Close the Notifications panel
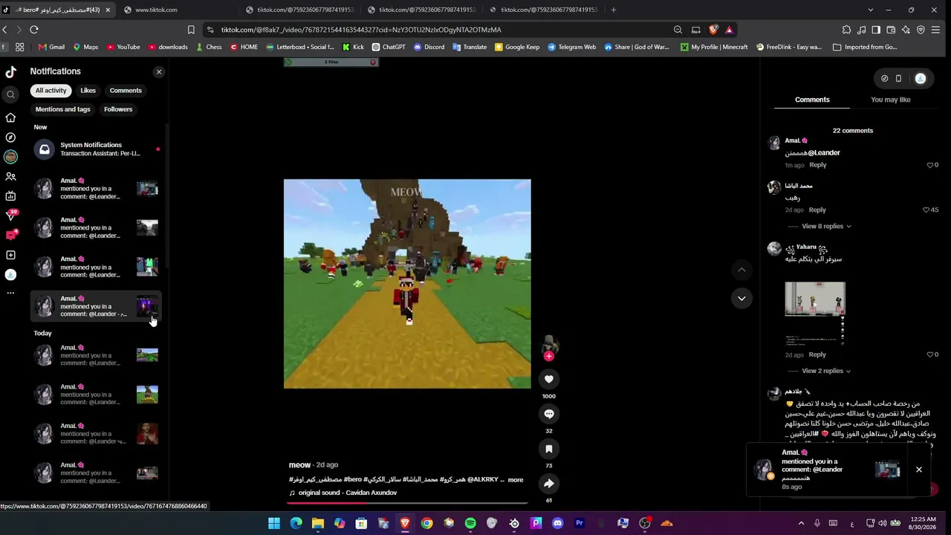This screenshot has width=951, height=535. 159,72
